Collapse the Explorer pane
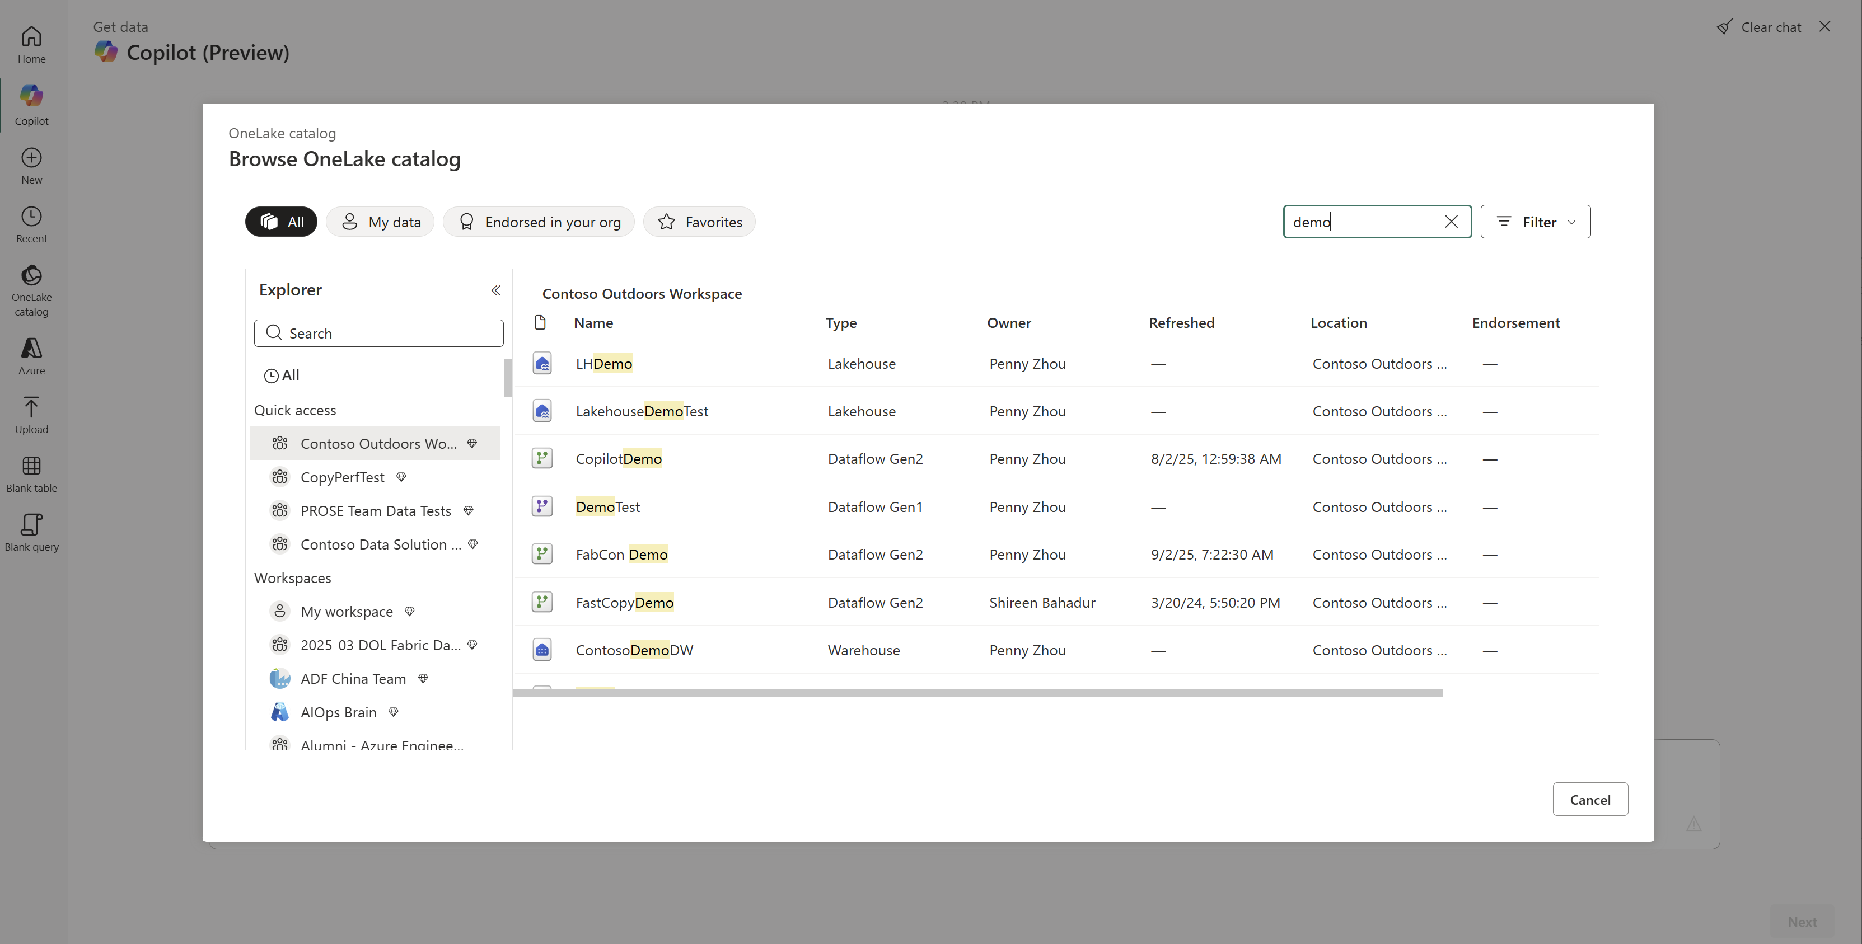 click(496, 290)
